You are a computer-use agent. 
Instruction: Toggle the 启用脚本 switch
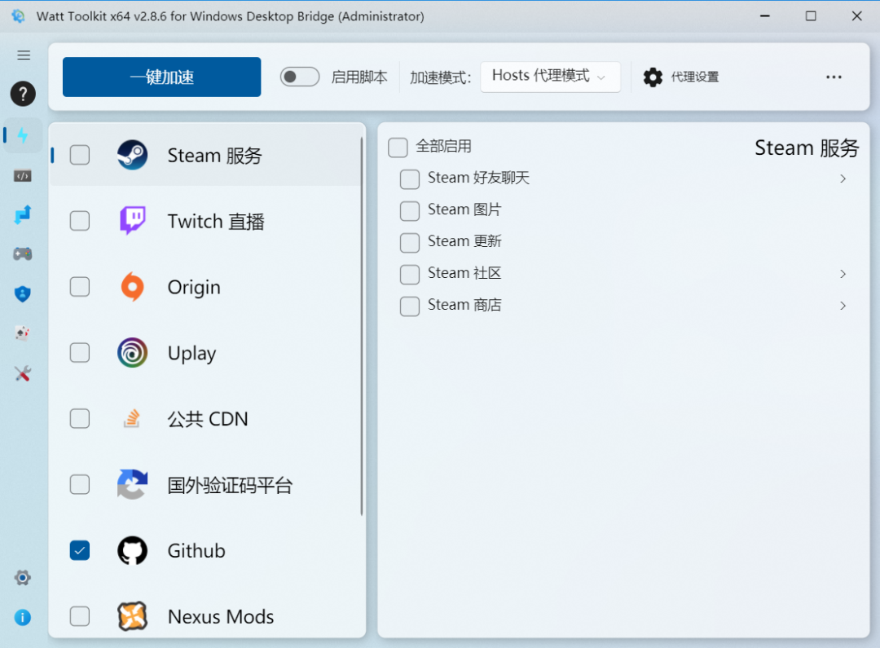[299, 76]
